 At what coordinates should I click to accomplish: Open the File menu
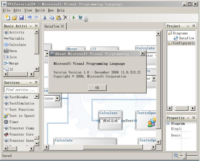pyautogui.click(x=7, y=10)
